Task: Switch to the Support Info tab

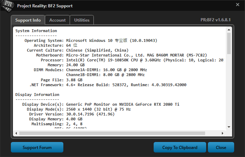Action: pyautogui.click(x=28, y=20)
